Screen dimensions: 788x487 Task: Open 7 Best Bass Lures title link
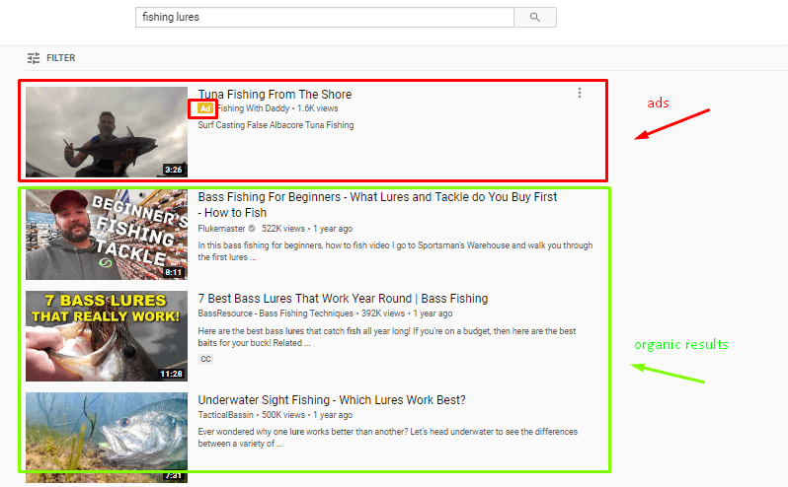(x=343, y=299)
